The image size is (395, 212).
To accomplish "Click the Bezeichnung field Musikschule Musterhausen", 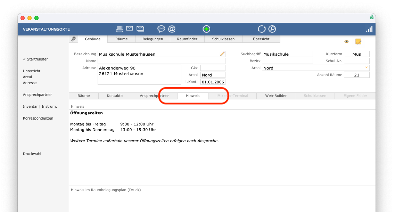I will pyautogui.click(x=161, y=54).
